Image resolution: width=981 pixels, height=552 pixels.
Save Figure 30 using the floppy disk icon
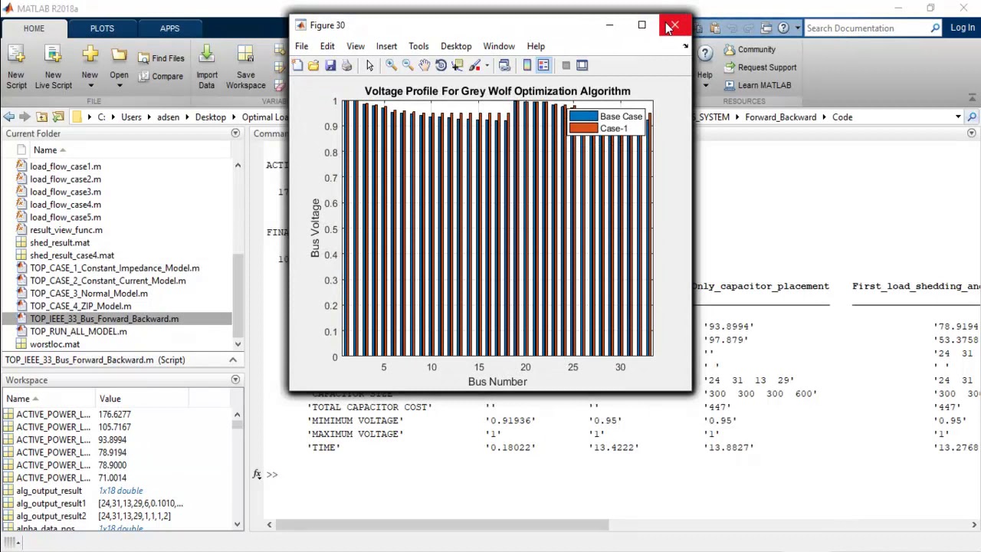coord(330,66)
